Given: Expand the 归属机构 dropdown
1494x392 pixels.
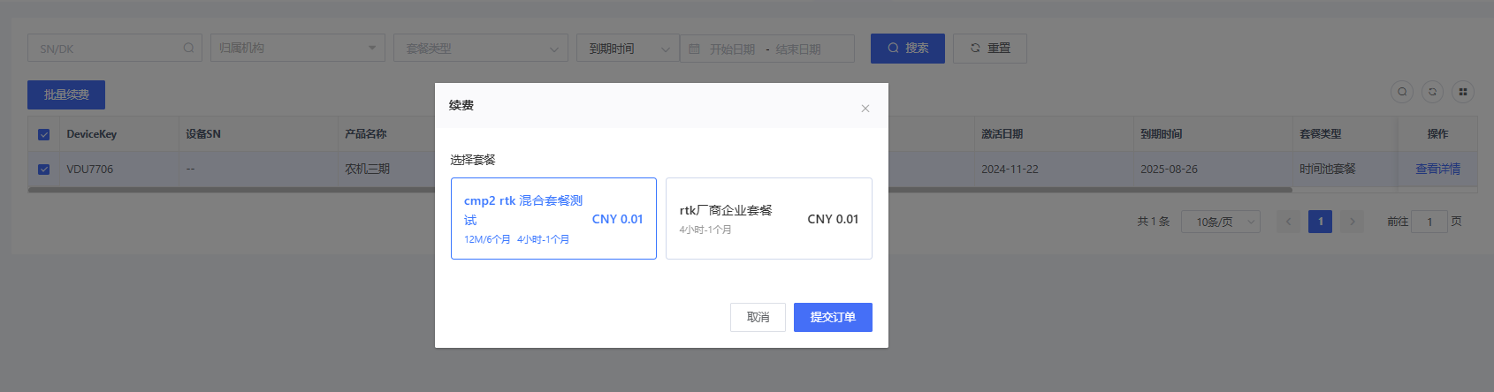Looking at the screenshot, I should tap(297, 49).
